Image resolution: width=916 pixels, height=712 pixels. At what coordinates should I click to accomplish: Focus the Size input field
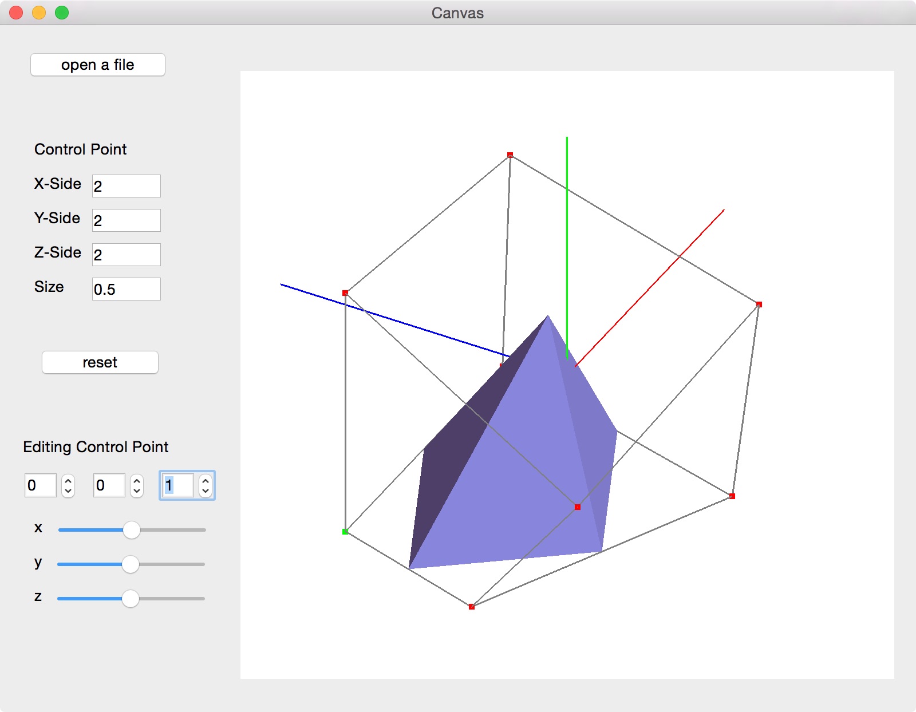click(x=127, y=289)
